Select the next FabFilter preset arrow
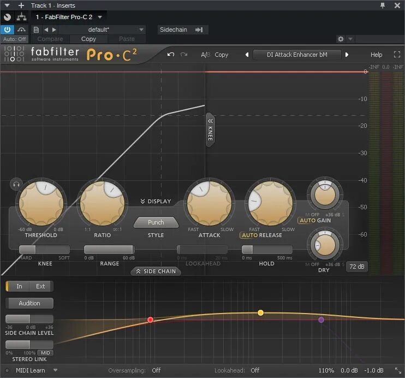 point(347,55)
